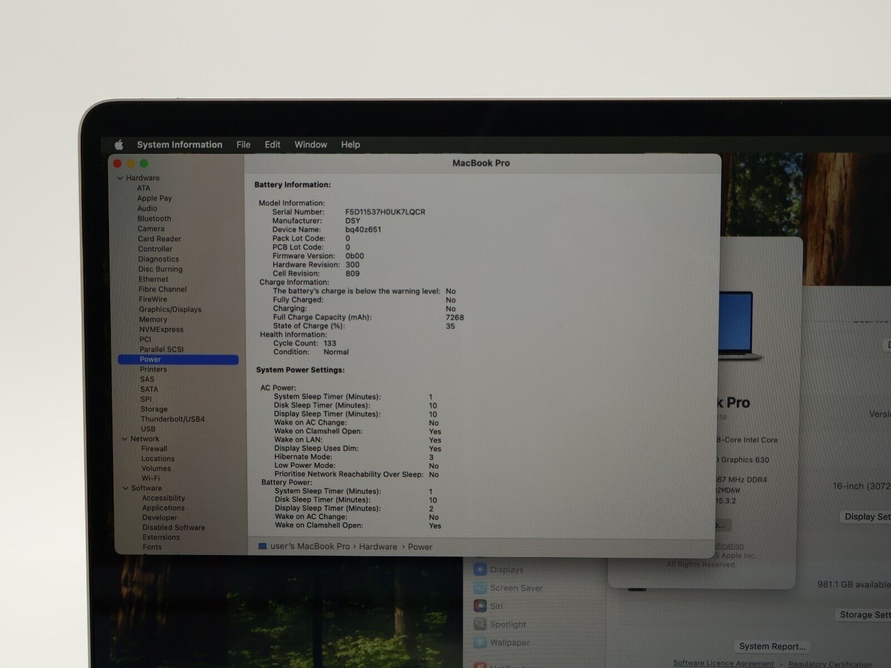
Task: Select Diagnostics in the sidebar
Action: coord(159,259)
